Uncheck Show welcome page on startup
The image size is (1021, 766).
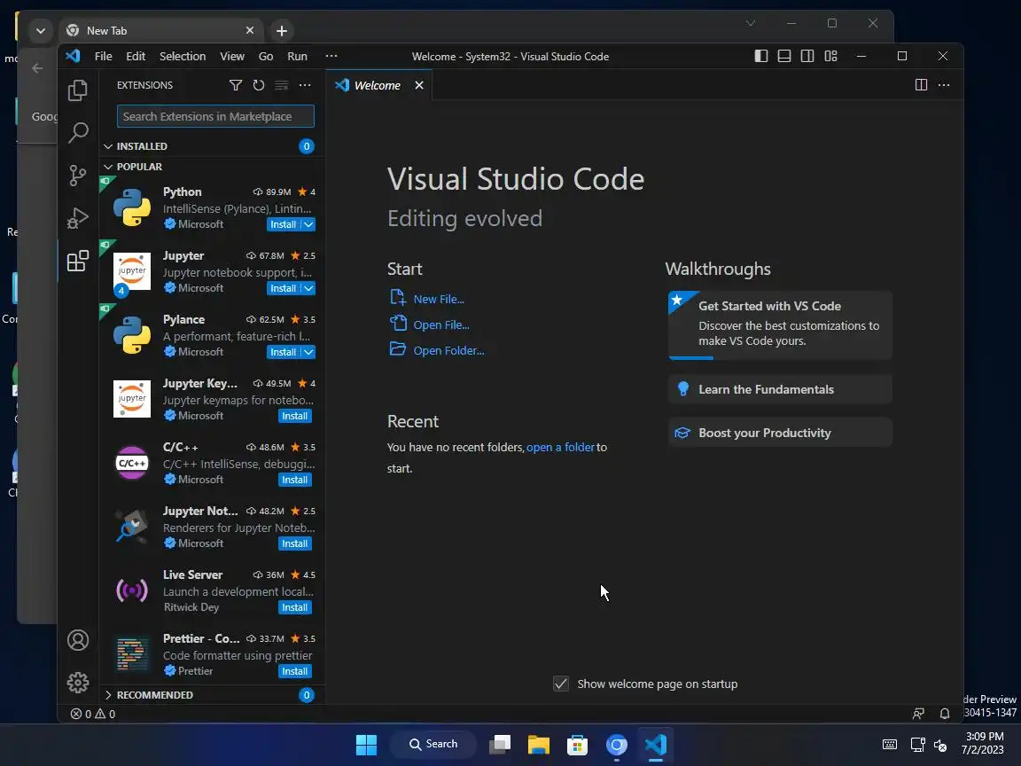tap(561, 684)
